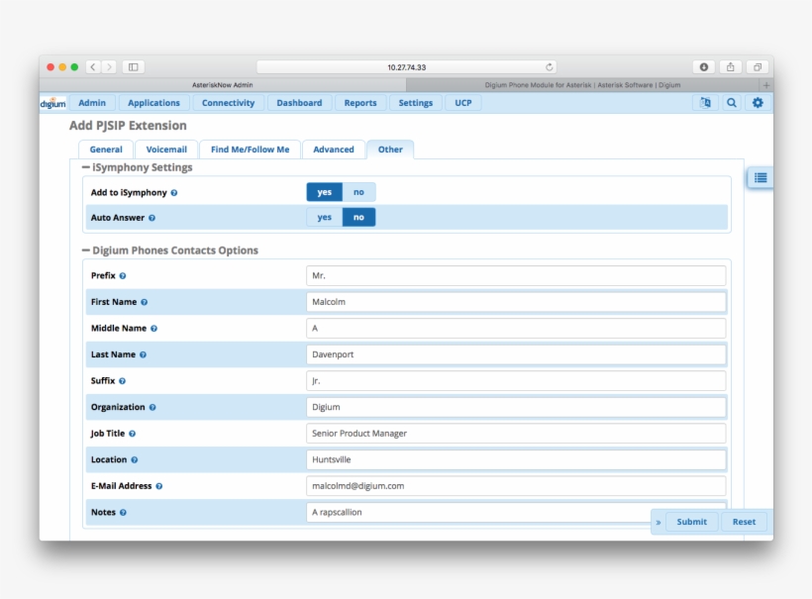Click the Safari forward arrow
Screen dimensions: 812x599
coord(109,66)
